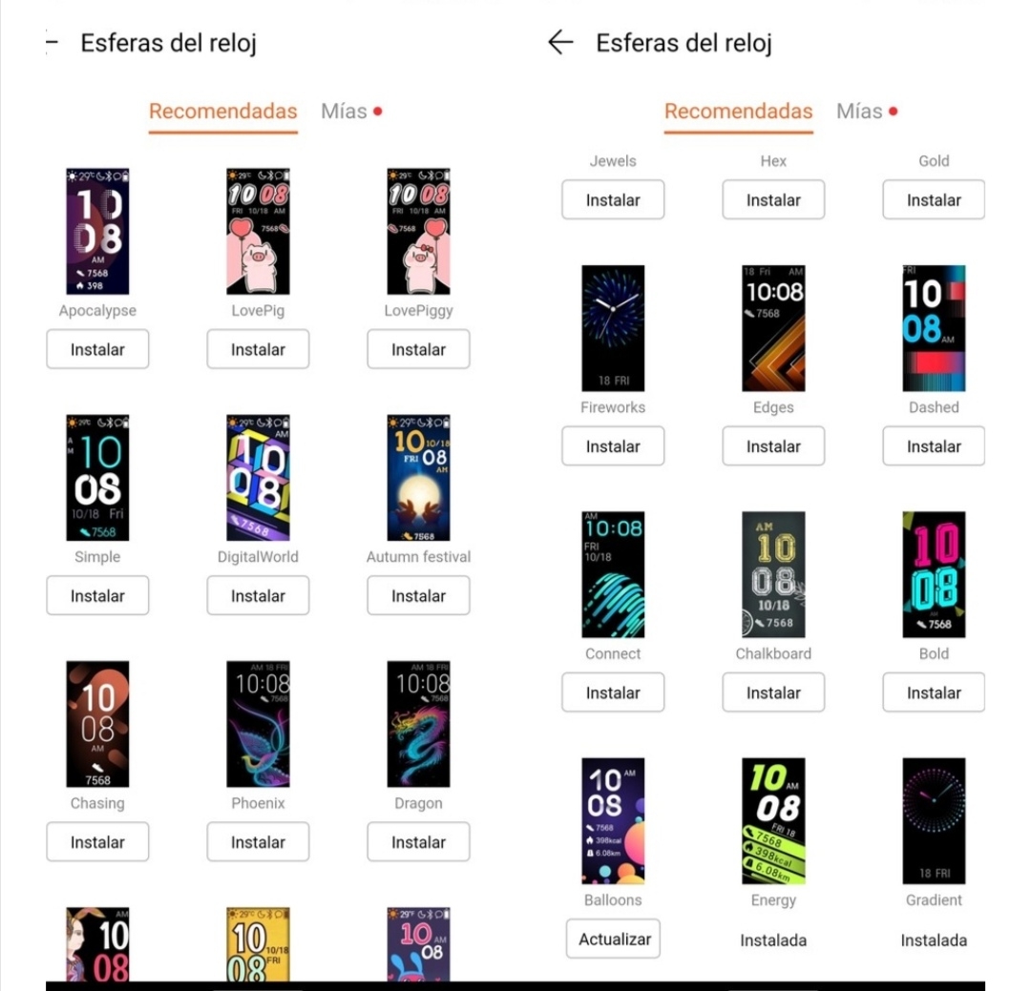
Task: Select the Recomendadas tab in the right panel
Action: pyautogui.click(x=738, y=112)
